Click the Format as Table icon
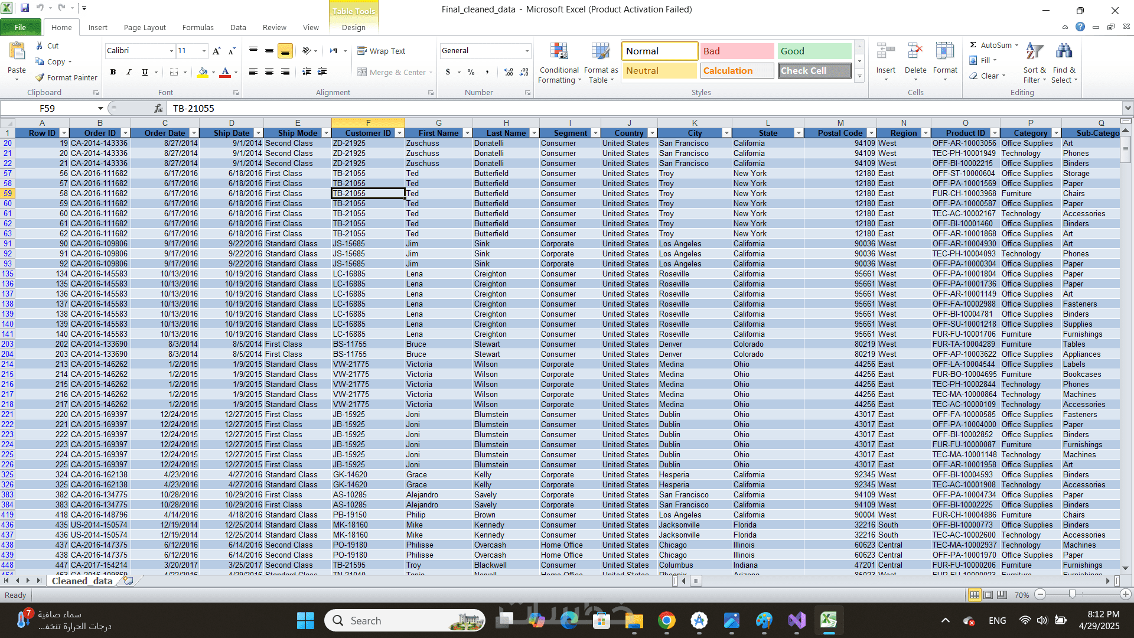Viewport: 1134px width, 638px height. (x=600, y=52)
